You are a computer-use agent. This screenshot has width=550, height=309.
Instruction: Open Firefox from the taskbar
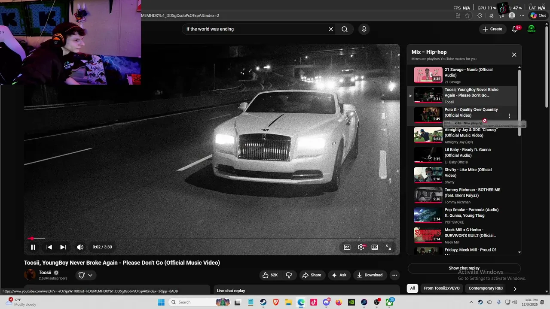[x=339, y=302]
